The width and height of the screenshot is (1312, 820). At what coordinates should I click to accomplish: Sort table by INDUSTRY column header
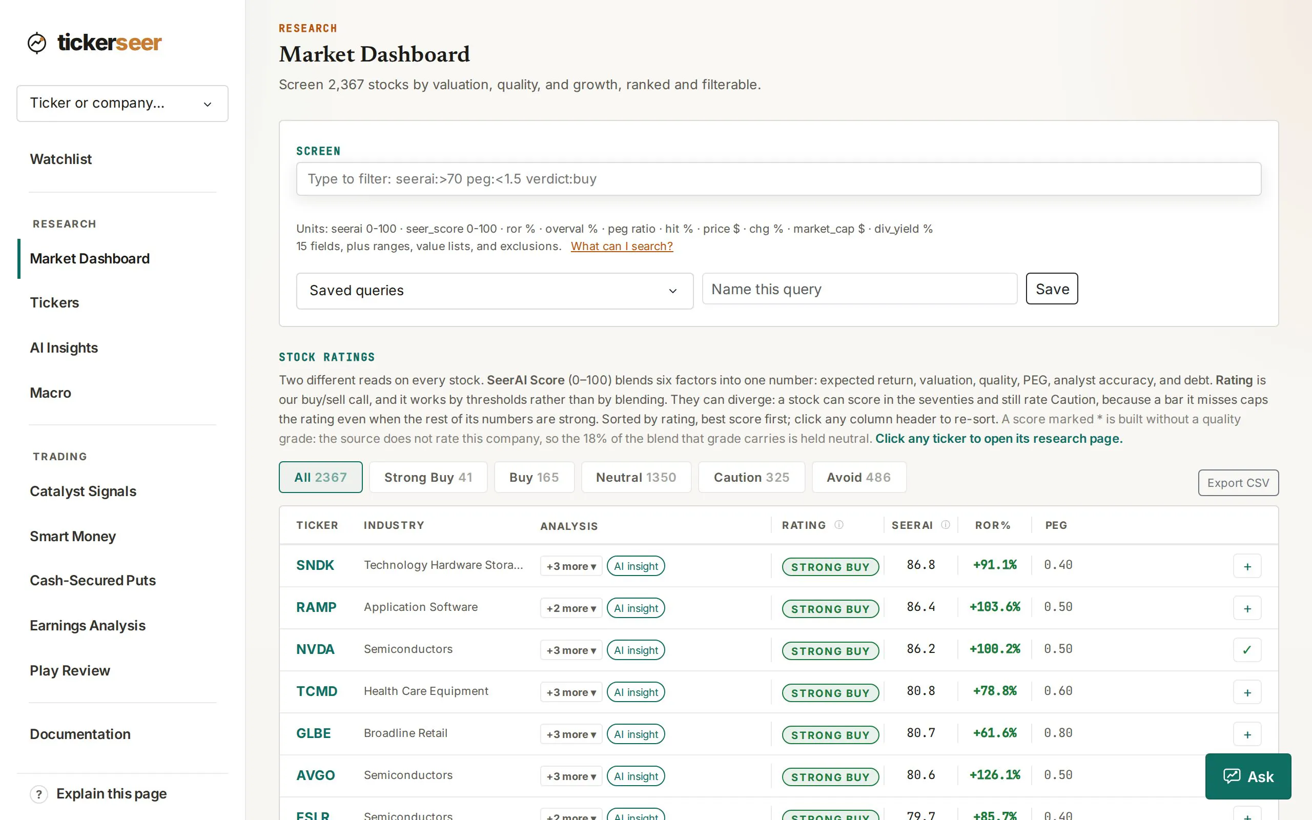point(394,525)
